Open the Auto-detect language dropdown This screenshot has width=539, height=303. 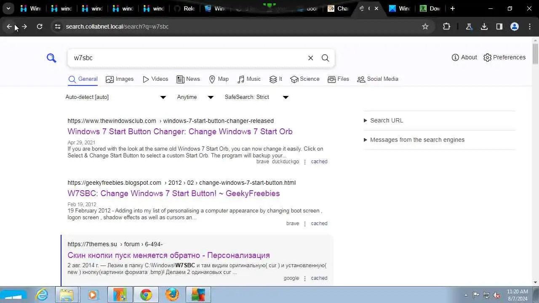click(116, 97)
